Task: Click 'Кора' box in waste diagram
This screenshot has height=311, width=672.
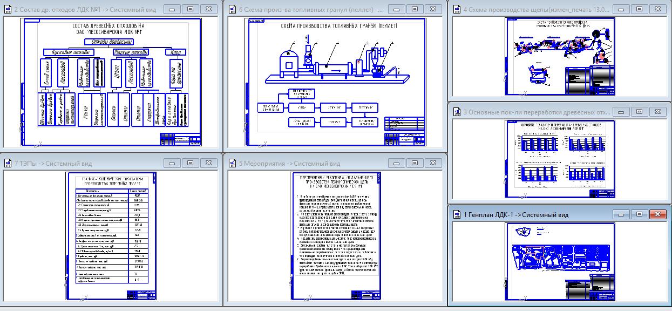Action: 176,52
